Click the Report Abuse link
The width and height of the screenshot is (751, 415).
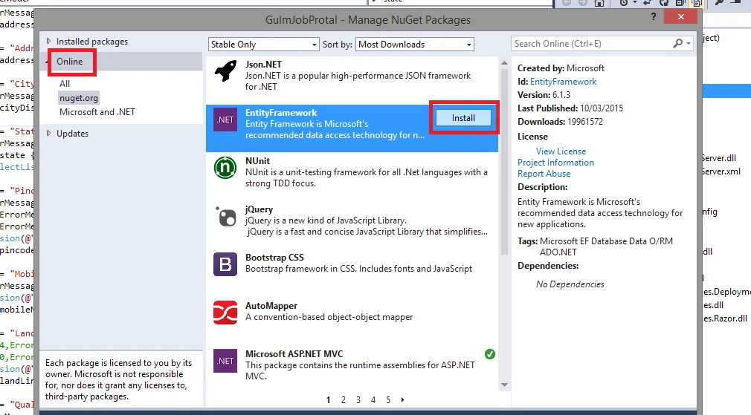tap(544, 174)
